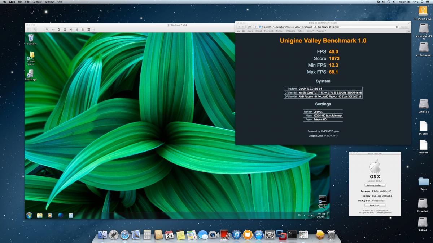433x243 pixels.
Task: Open the Windows Start menu orb
Action: point(29,215)
